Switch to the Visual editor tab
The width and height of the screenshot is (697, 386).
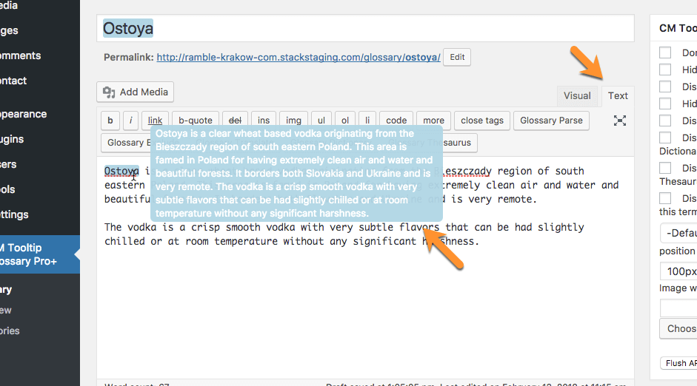click(577, 95)
